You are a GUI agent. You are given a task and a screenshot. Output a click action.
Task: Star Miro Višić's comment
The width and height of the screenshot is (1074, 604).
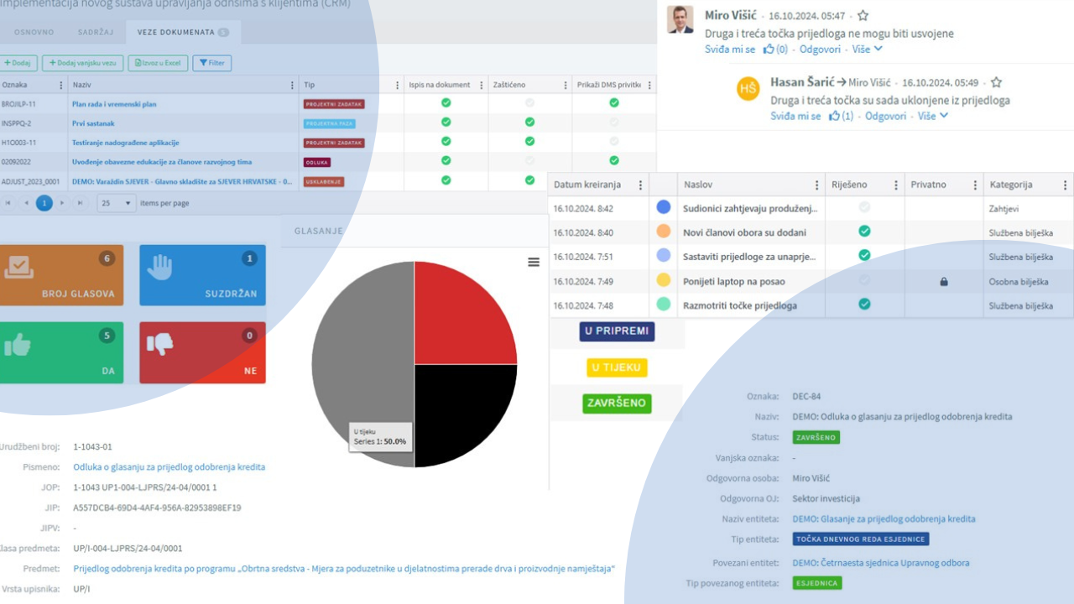[x=863, y=16]
